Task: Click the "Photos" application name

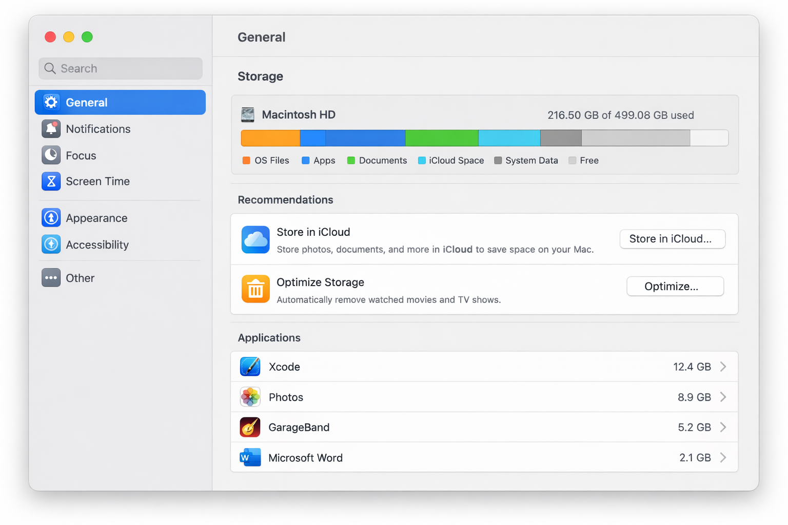Action: click(286, 397)
